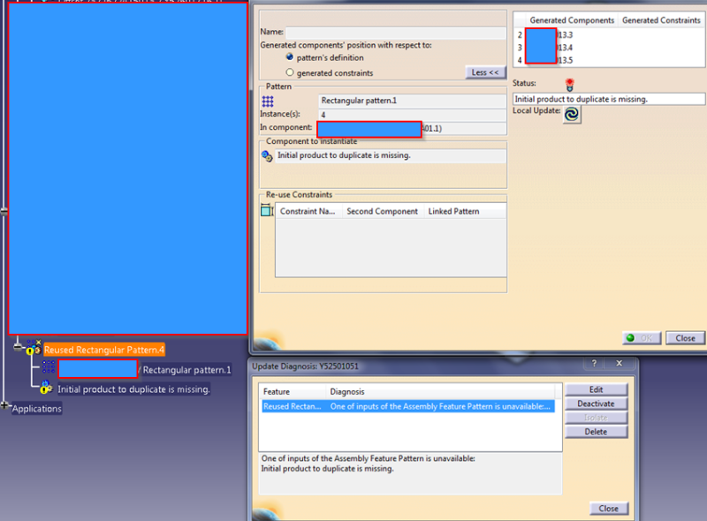This screenshot has width=707, height=521.
Task: Select Applications node in tree
Action: (x=36, y=409)
